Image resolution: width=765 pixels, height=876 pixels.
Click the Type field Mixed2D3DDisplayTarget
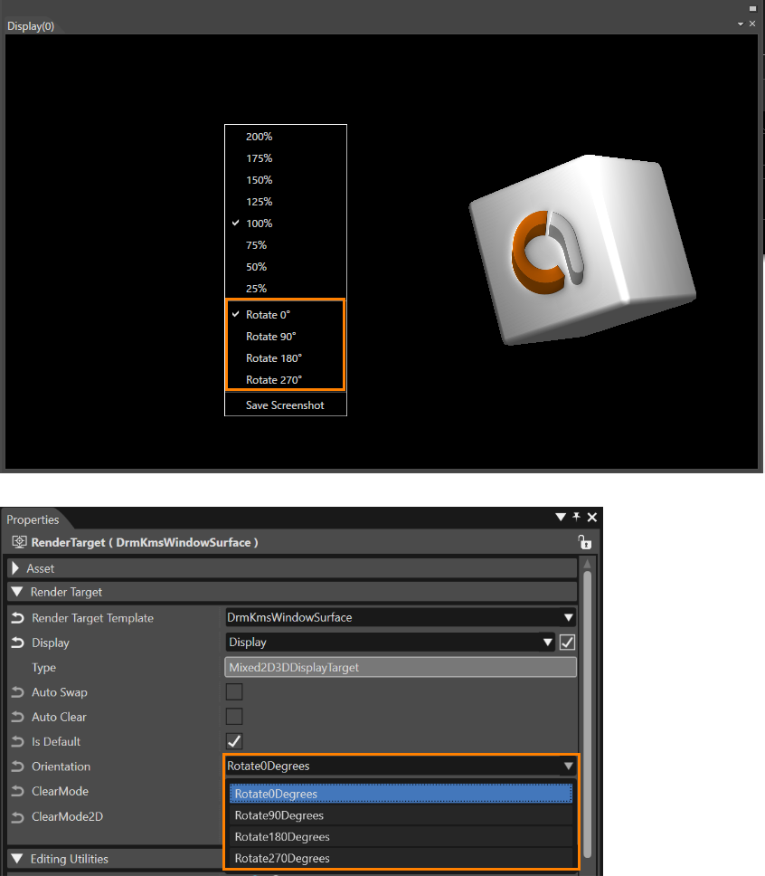coord(401,667)
